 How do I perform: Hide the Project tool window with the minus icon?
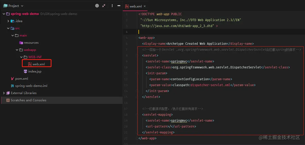click(119, 6)
